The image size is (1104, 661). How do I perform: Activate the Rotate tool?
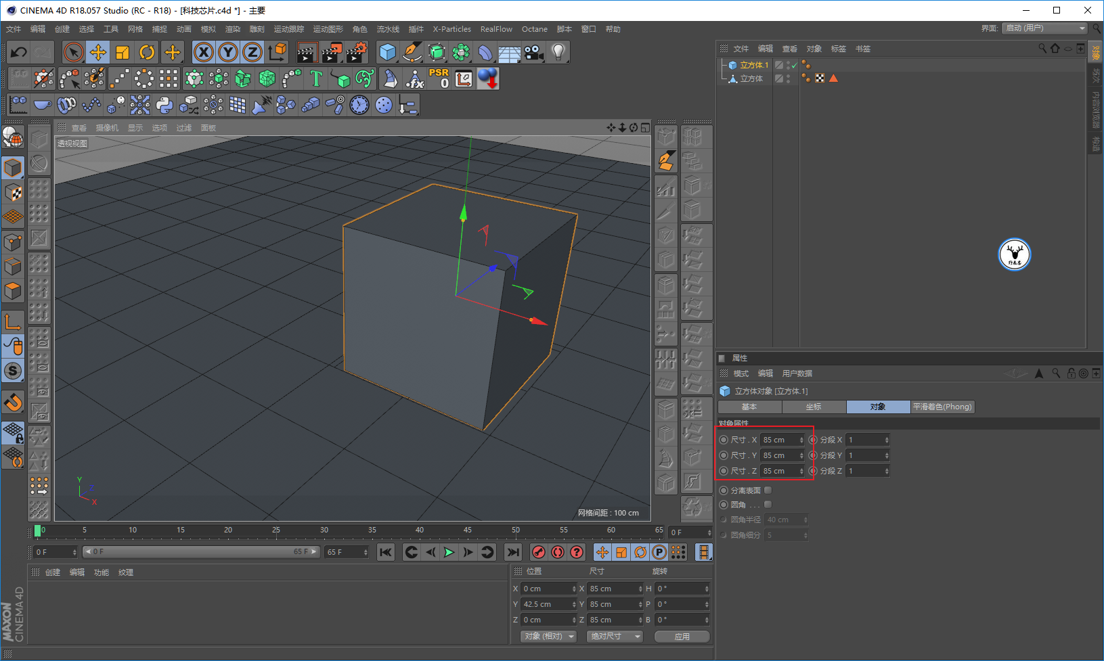pyautogui.click(x=147, y=52)
